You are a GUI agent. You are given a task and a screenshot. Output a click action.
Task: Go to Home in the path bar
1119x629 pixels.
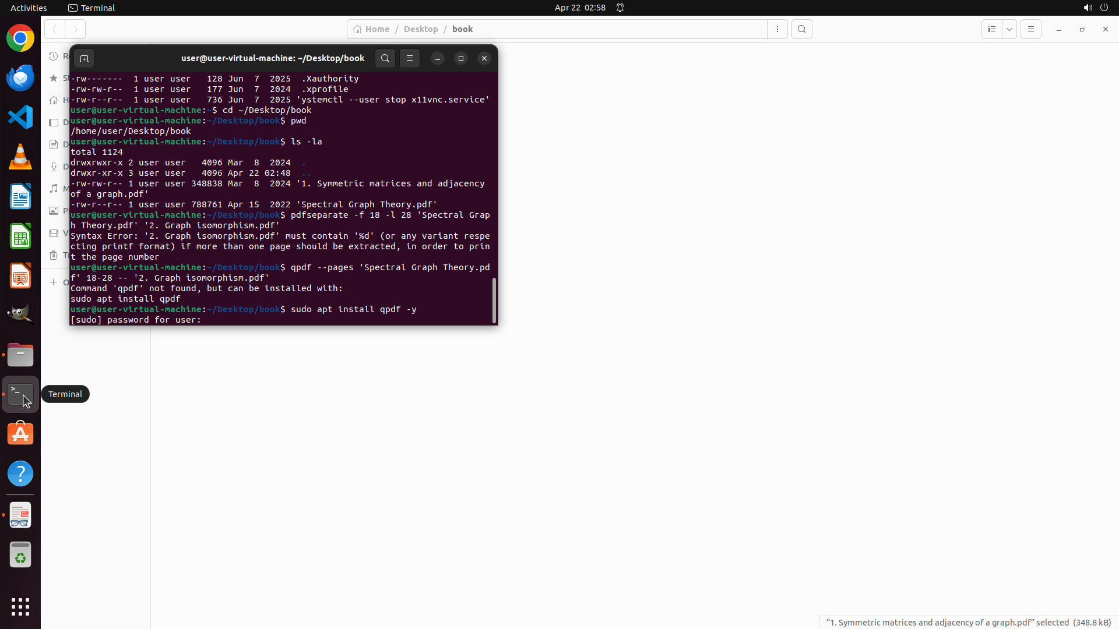[x=371, y=29]
